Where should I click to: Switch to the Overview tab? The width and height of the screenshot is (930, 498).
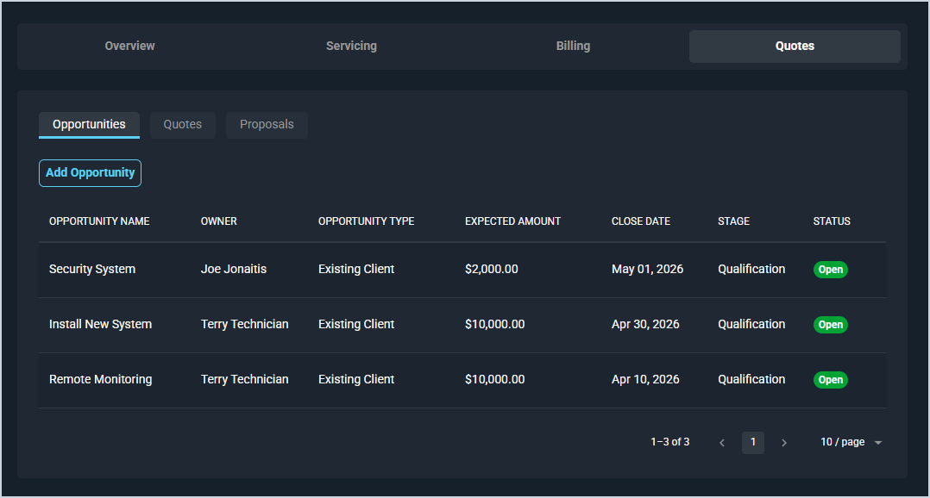pos(129,46)
